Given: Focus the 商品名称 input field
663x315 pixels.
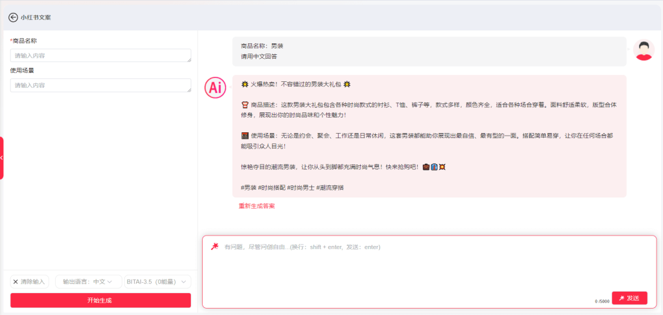Looking at the screenshot, I should point(100,56).
